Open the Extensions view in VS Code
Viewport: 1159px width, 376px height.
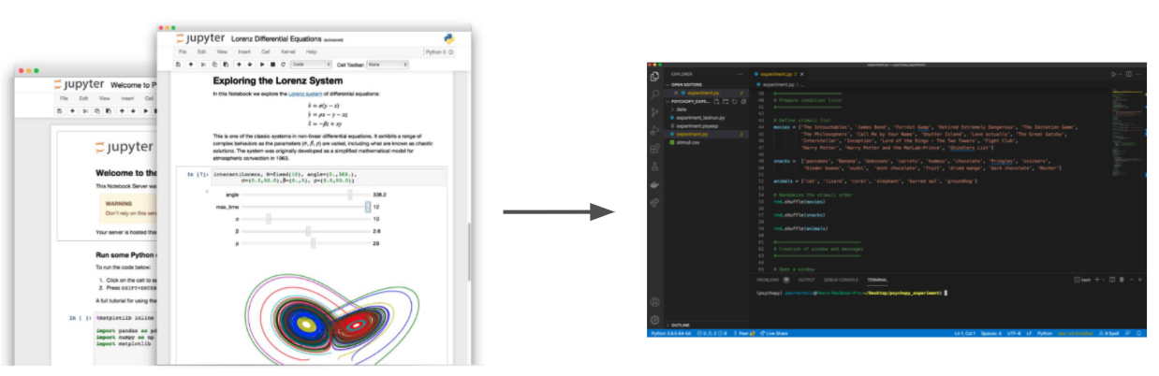point(654,148)
